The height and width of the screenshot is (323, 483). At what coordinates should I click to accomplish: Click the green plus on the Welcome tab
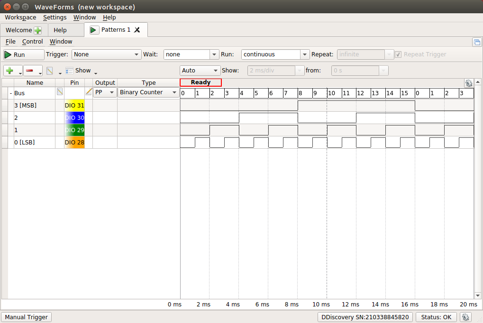[x=38, y=30]
